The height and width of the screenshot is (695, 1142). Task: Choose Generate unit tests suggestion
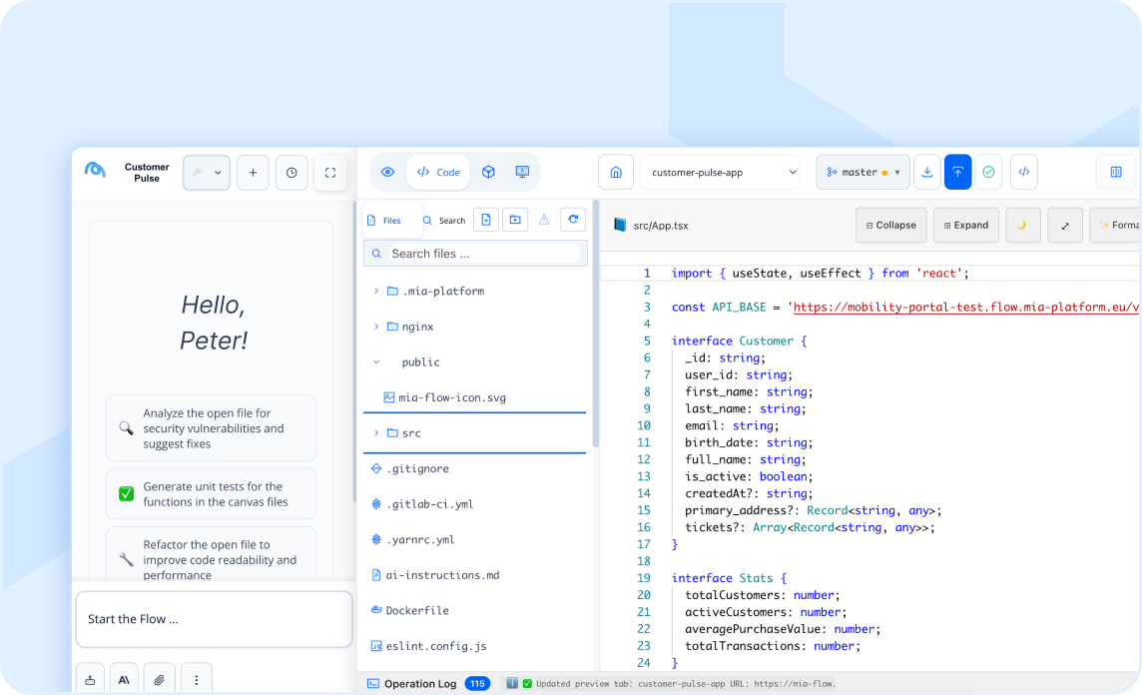212,494
